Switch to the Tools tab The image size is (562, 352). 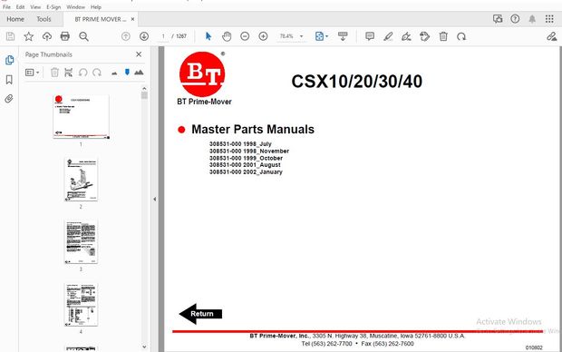pos(44,19)
